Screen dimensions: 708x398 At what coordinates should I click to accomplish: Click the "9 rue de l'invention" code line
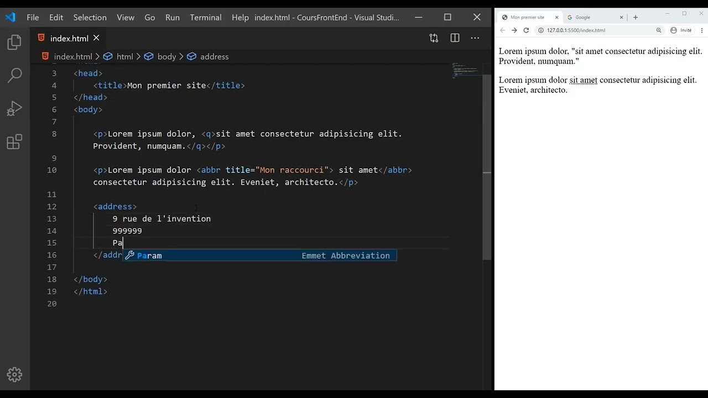[162, 219]
